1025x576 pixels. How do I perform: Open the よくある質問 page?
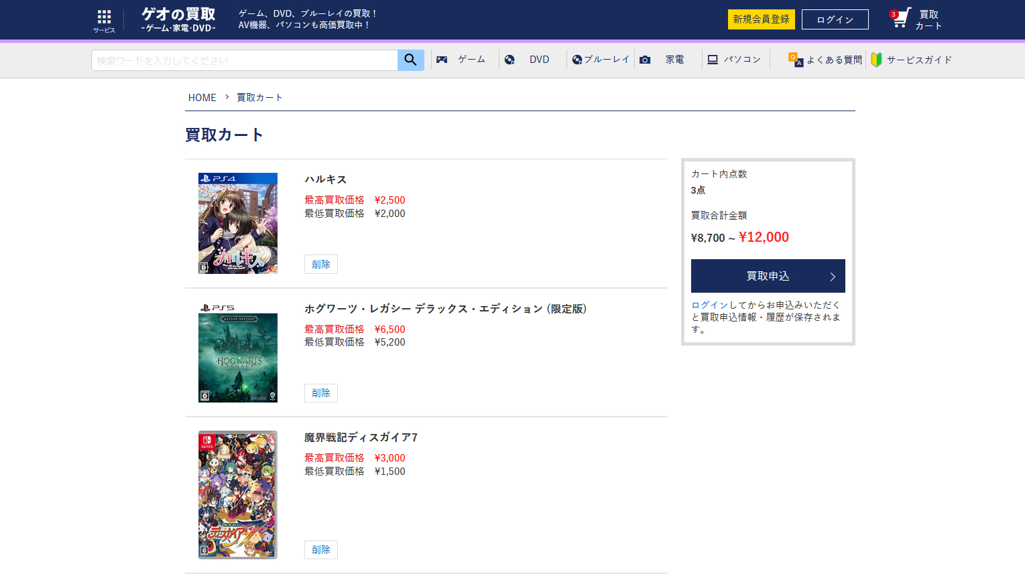[x=834, y=60]
